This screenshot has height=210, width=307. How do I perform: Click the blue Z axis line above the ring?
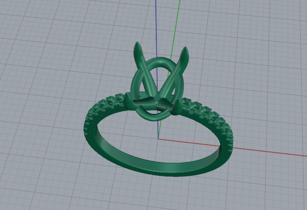pos(156,27)
